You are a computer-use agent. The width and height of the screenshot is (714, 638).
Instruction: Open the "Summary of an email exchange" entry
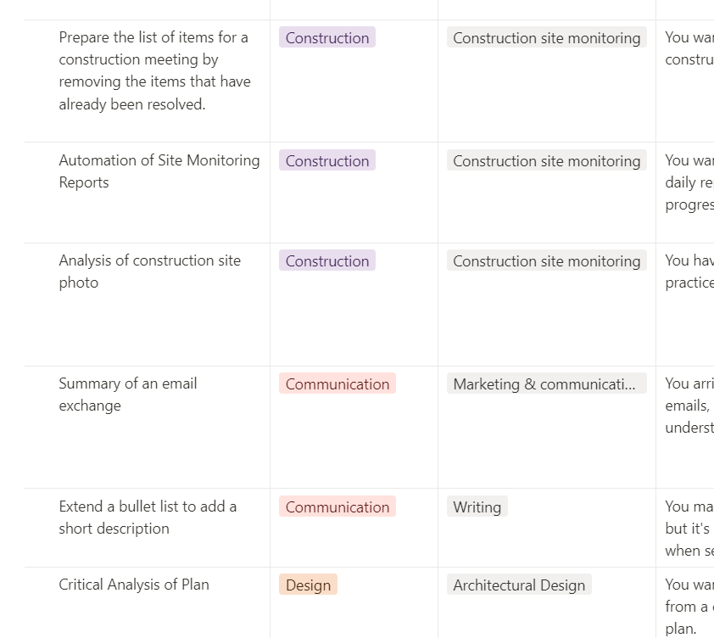point(127,395)
